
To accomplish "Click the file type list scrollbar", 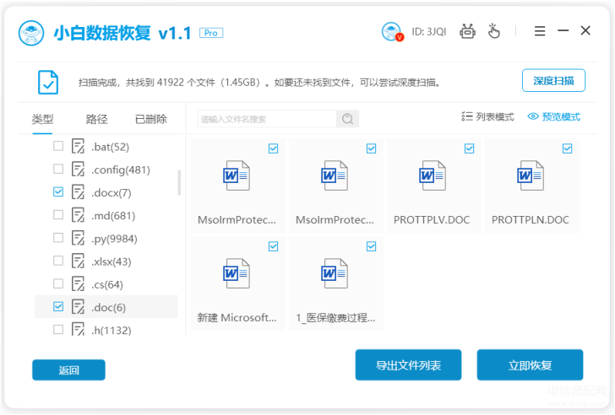I will 179,182.
